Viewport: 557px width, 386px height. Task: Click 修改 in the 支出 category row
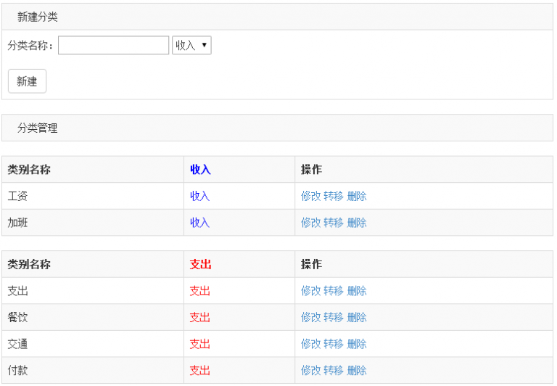(310, 291)
